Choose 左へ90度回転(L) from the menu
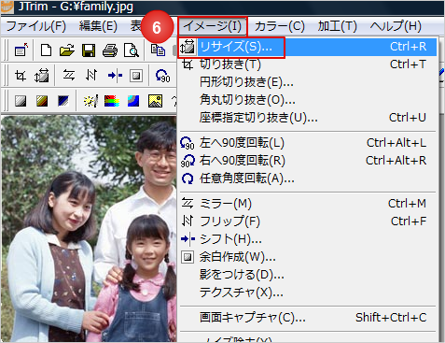Screen dimensions: 445x343 (x=308, y=143)
